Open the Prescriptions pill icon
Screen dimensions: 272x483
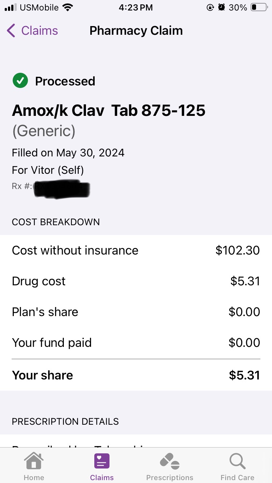170,461
